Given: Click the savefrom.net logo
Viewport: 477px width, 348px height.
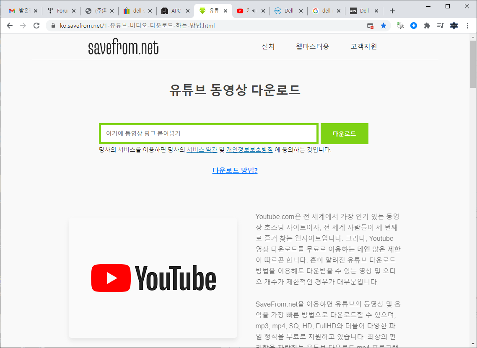Looking at the screenshot, I should click(123, 46).
